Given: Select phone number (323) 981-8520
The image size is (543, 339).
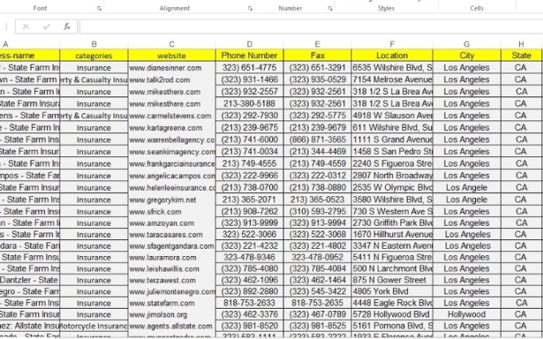Looking at the screenshot, I should [x=249, y=326].
